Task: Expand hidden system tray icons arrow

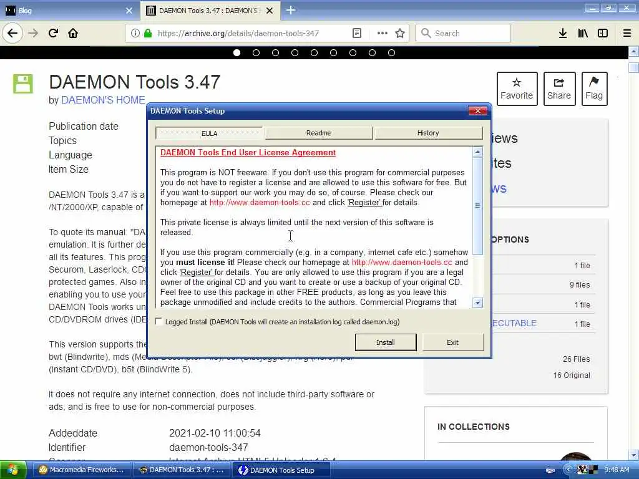Action: point(568,470)
